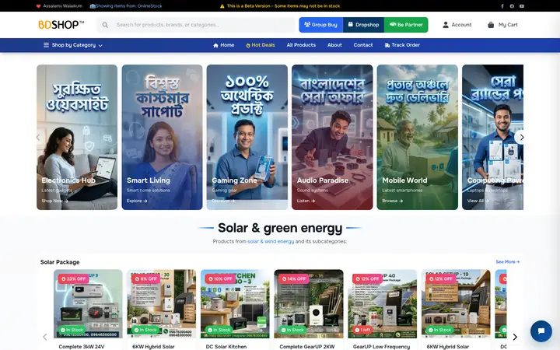This screenshot has width=560, height=350.
Task: Slide banner carousel to previous
Action: pos(39,137)
